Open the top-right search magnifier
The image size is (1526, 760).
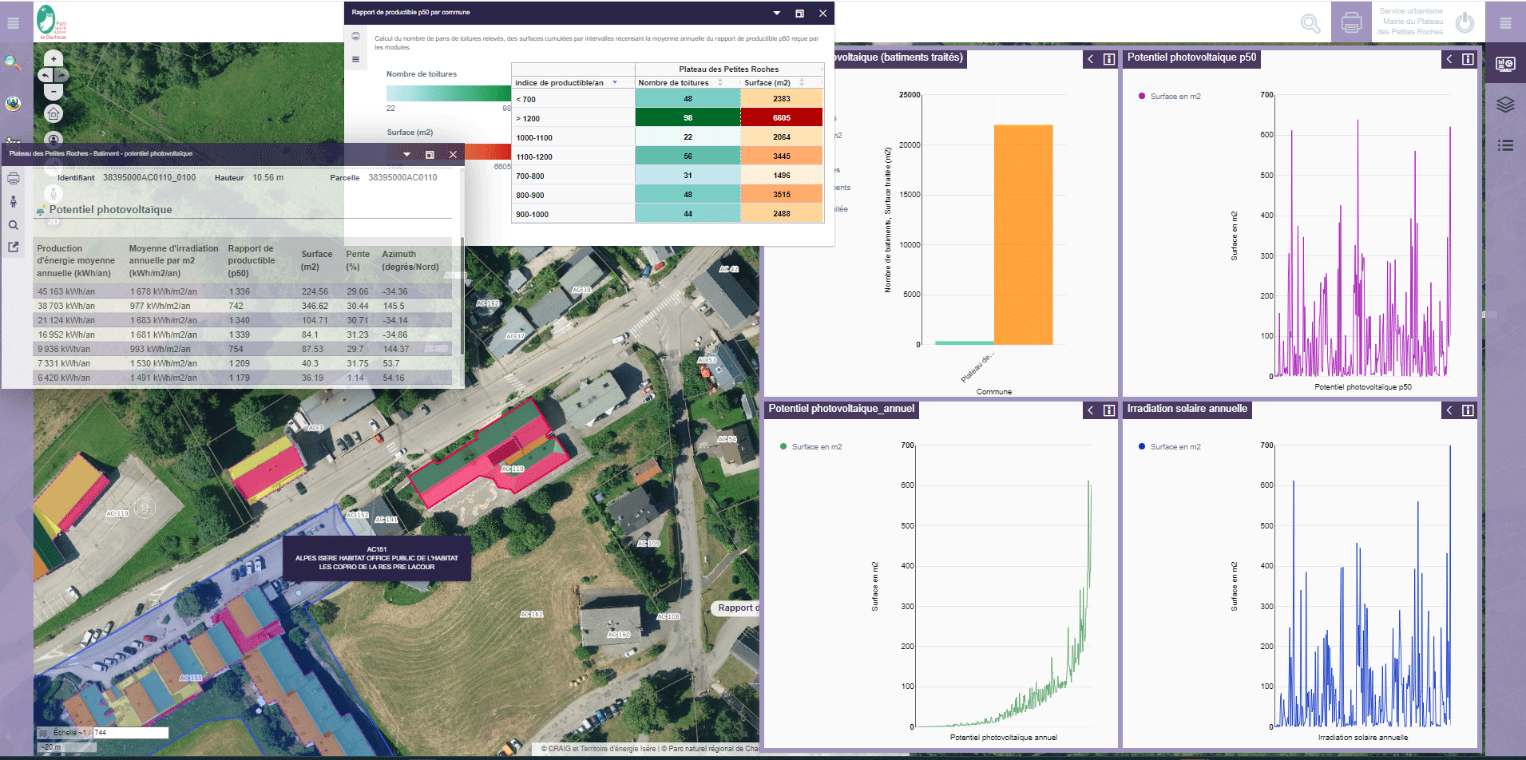click(x=1310, y=23)
